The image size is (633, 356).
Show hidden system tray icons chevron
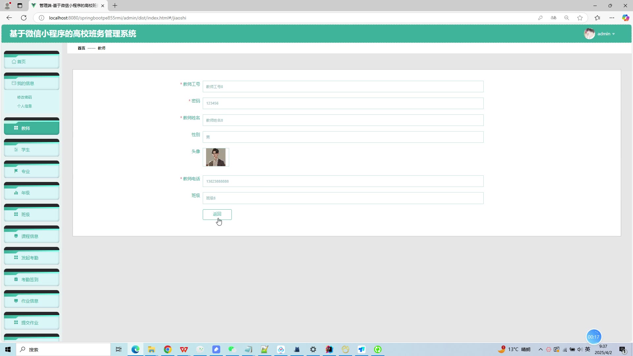point(540,349)
